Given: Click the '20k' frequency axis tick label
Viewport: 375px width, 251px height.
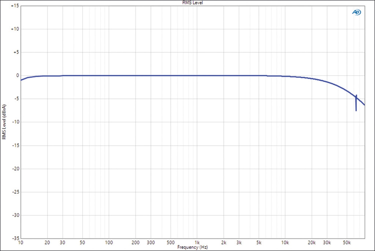Looking at the screenshot, I should [x=312, y=242].
